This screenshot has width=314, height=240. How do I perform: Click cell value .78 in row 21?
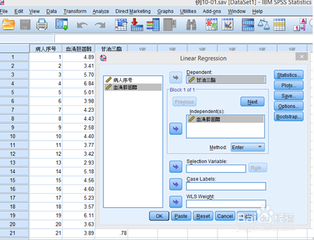[111, 233]
